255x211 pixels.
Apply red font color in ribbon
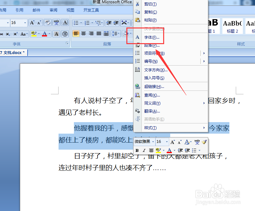click(x=44, y=34)
